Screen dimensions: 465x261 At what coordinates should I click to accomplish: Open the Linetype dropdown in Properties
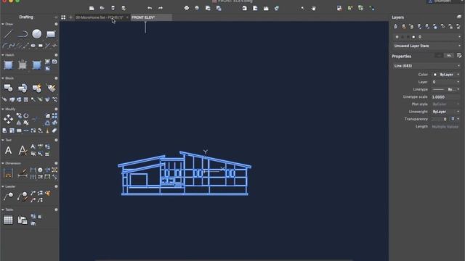coord(445,89)
